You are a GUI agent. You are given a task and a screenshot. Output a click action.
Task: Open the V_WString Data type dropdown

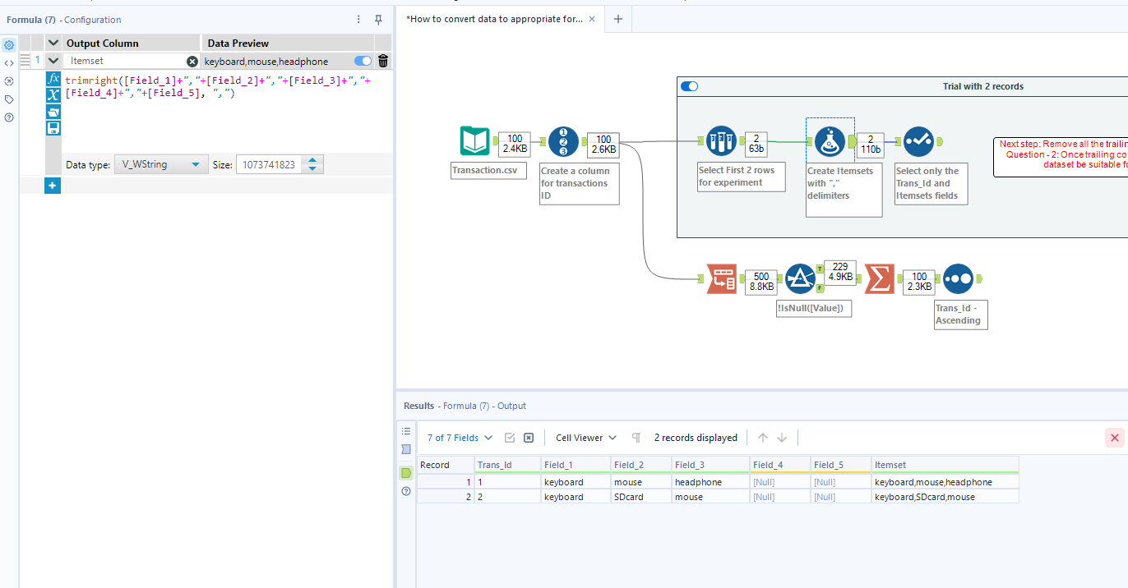point(161,164)
